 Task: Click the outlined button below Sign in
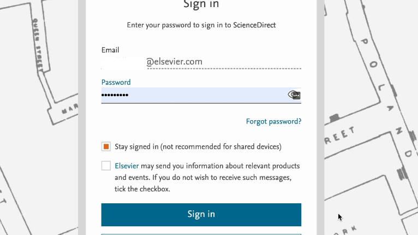(201, 233)
